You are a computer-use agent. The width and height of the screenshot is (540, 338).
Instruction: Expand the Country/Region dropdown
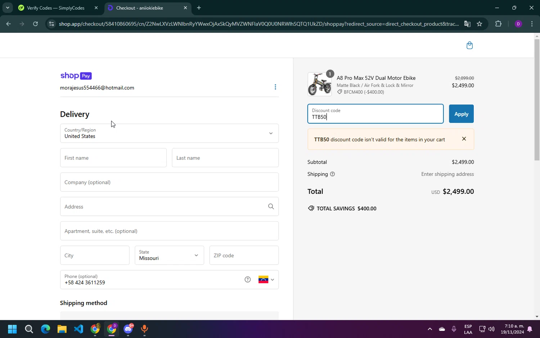169,133
